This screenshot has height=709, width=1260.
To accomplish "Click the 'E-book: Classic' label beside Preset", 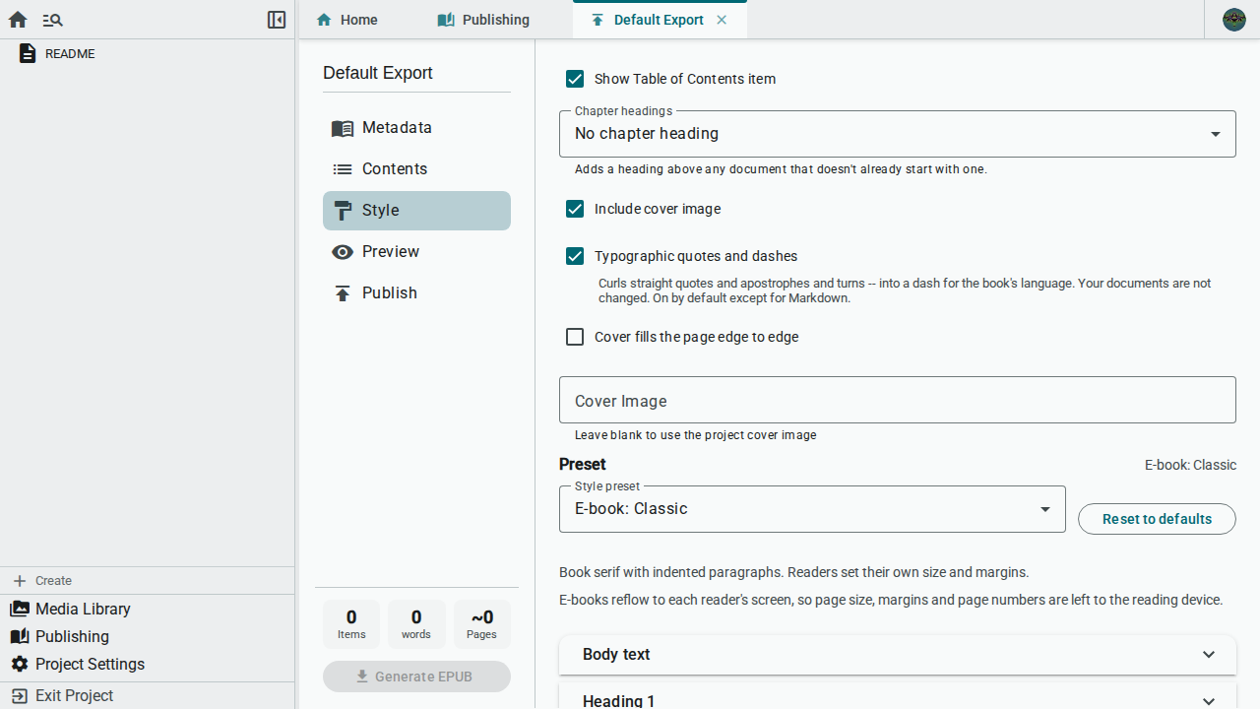I will (1190, 465).
